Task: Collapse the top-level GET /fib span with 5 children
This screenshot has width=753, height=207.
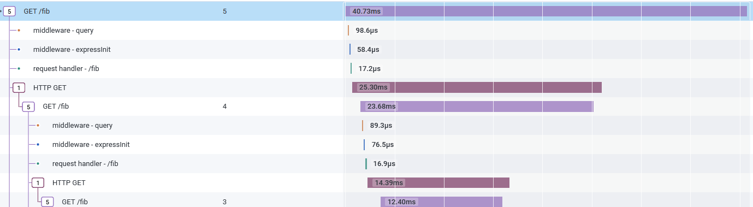Action: pyautogui.click(x=9, y=11)
